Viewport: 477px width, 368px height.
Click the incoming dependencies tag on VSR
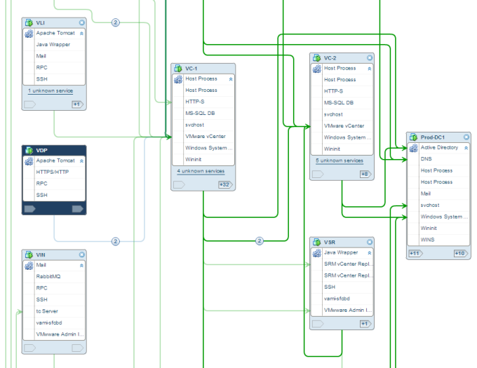[318, 324]
